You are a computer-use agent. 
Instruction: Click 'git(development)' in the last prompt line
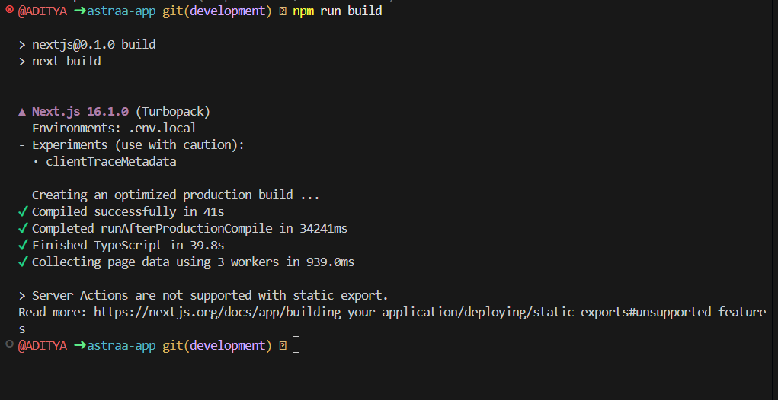click(217, 345)
